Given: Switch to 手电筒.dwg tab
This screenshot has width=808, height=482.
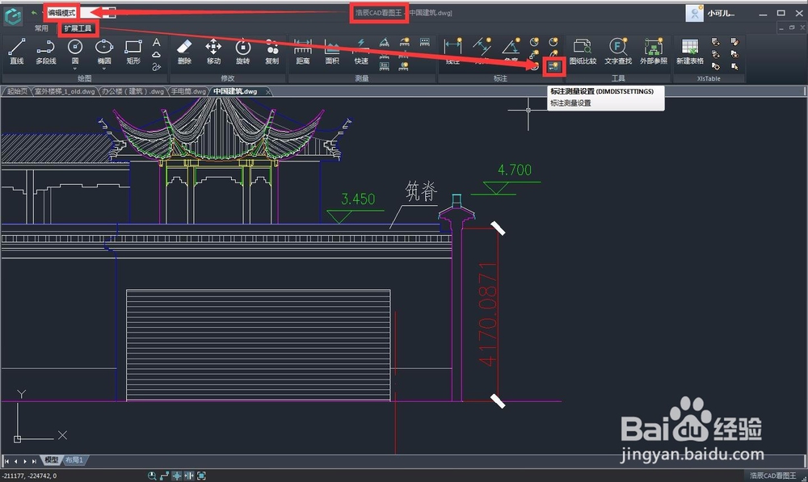Looking at the screenshot, I should (188, 91).
